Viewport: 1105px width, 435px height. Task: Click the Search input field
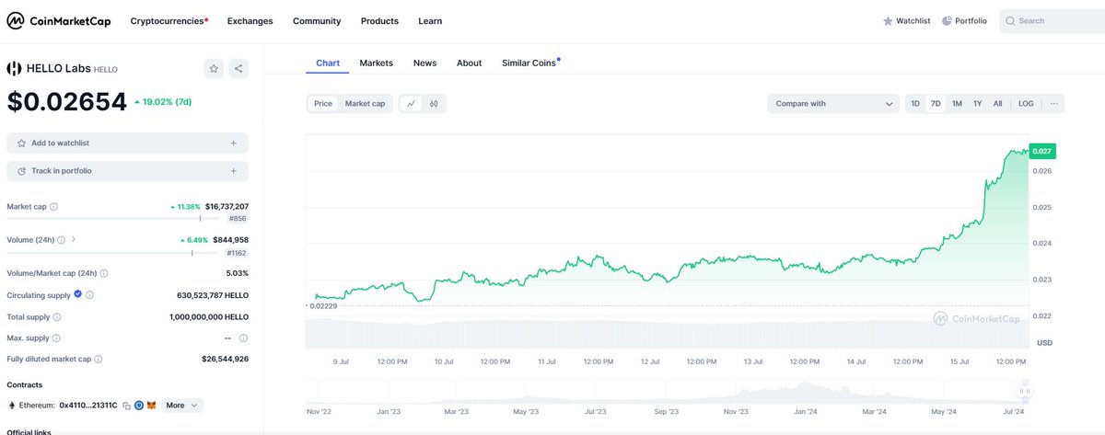[1052, 21]
